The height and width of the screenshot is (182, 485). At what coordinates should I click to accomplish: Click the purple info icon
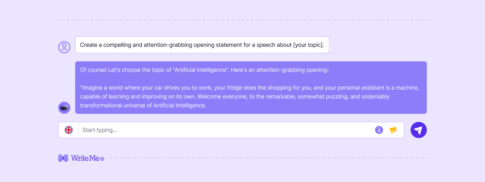click(379, 130)
